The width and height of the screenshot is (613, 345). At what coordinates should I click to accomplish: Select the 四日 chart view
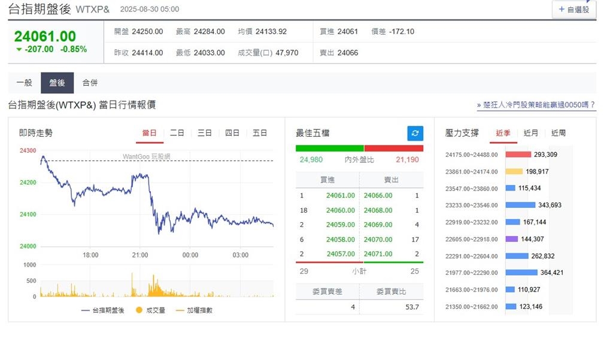[x=232, y=133]
